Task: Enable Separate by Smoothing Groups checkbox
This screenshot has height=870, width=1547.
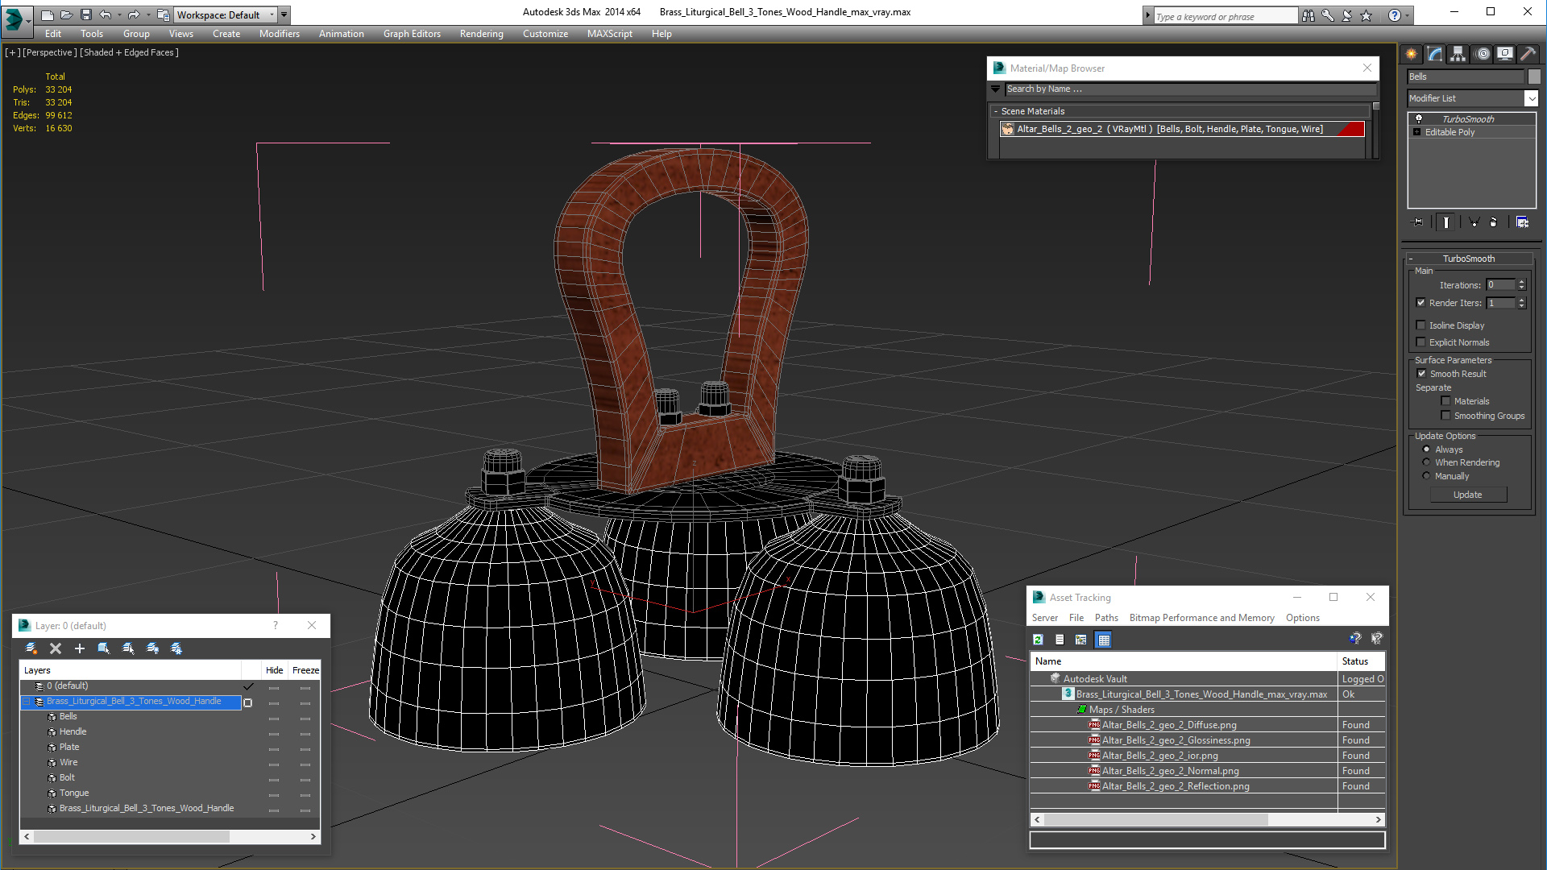Action: pyautogui.click(x=1445, y=416)
